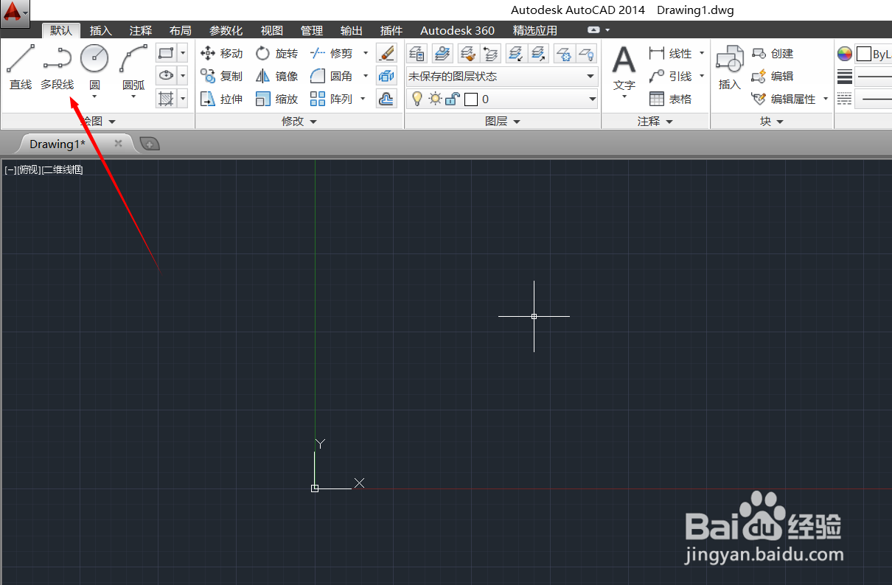Click the 编辑属性 (Edit attributes) button

(783, 99)
